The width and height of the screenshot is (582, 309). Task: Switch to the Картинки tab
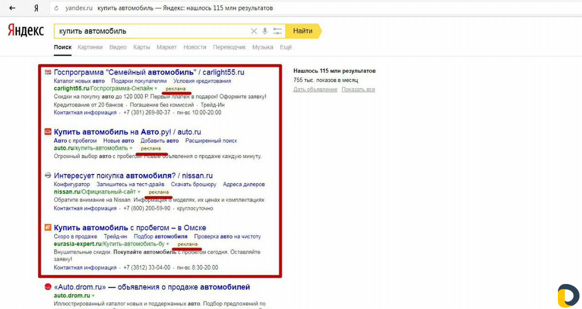pyautogui.click(x=90, y=47)
